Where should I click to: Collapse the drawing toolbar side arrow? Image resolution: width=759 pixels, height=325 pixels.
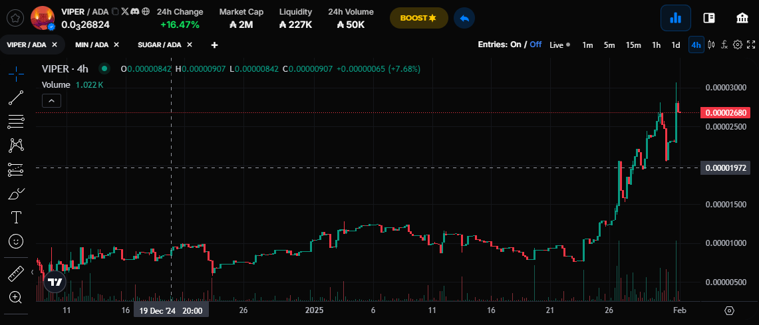point(33,272)
